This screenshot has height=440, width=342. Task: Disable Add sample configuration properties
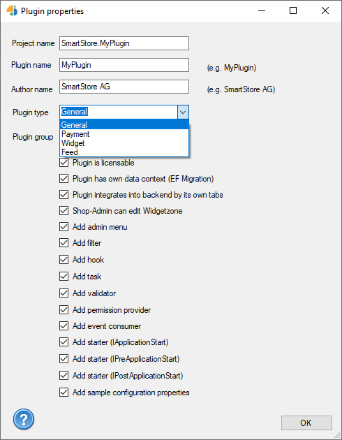64,393
